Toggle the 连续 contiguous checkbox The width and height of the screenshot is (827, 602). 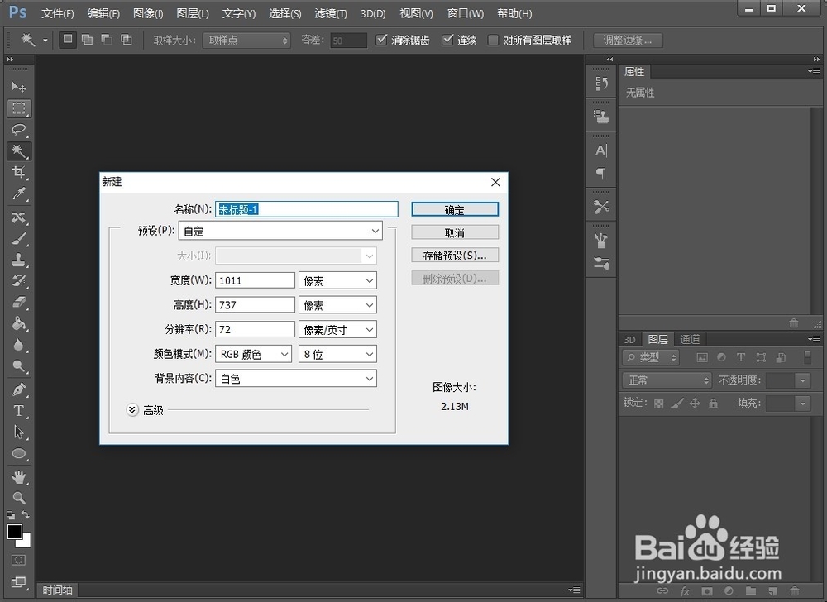[447, 40]
